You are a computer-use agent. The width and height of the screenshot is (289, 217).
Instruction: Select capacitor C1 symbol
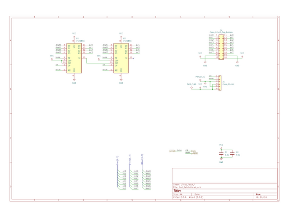coord(221,154)
